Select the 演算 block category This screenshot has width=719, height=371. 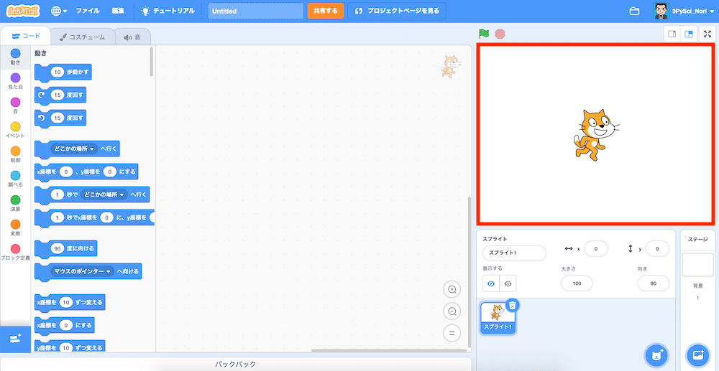(x=15, y=204)
